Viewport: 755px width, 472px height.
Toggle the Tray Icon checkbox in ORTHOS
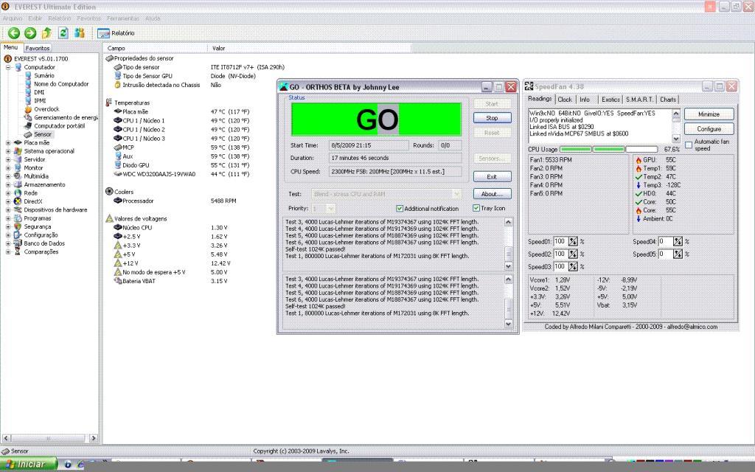coord(476,208)
